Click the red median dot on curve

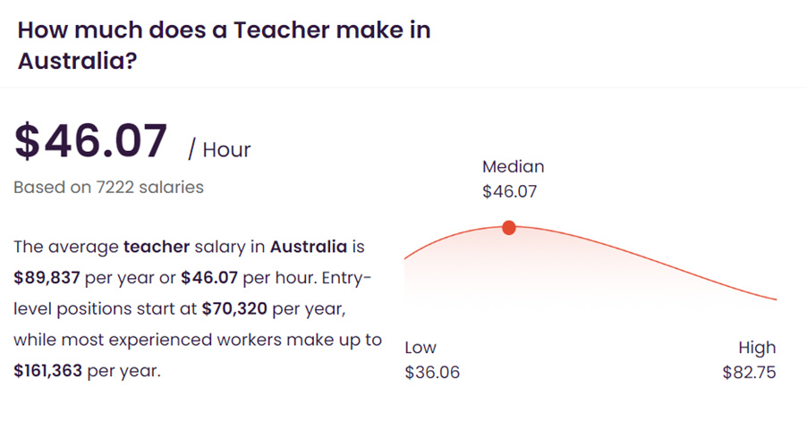(x=509, y=227)
